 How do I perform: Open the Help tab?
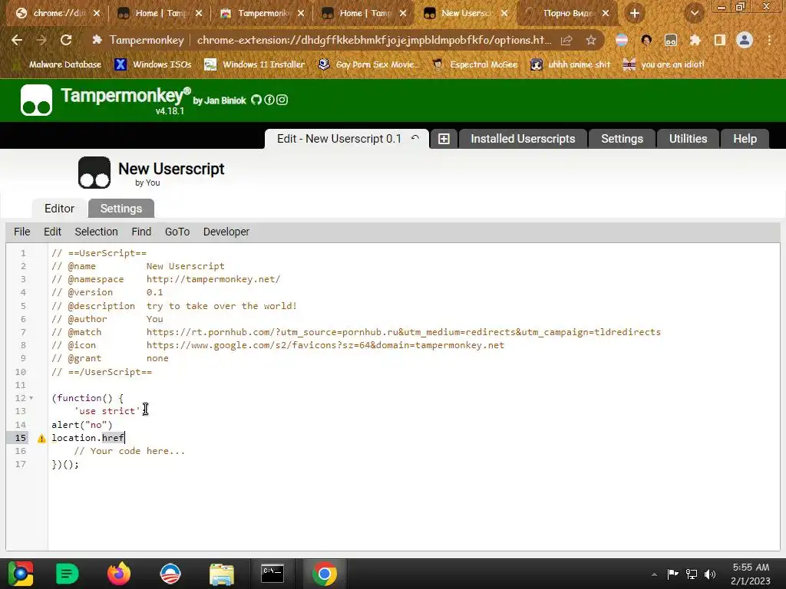tap(745, 139)
